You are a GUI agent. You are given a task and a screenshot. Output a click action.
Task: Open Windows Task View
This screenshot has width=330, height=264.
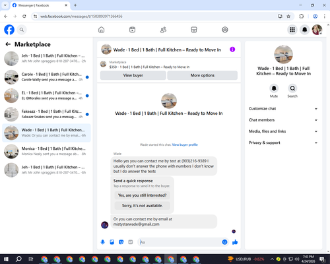pos(31,259)
